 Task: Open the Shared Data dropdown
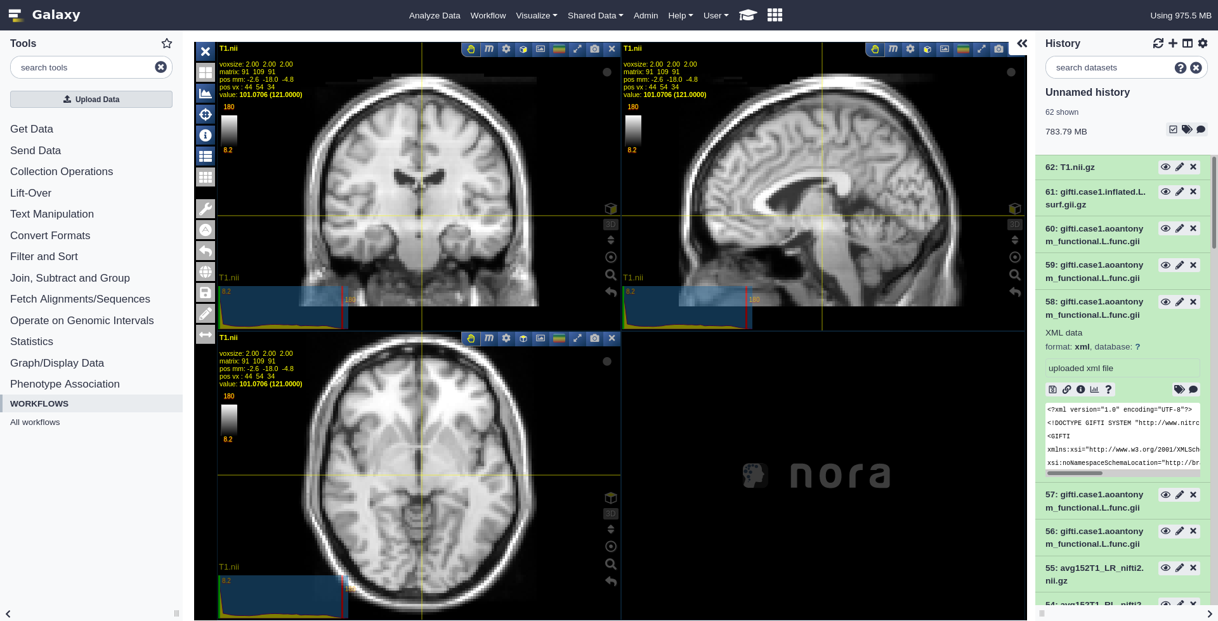[x=594, y=15]
